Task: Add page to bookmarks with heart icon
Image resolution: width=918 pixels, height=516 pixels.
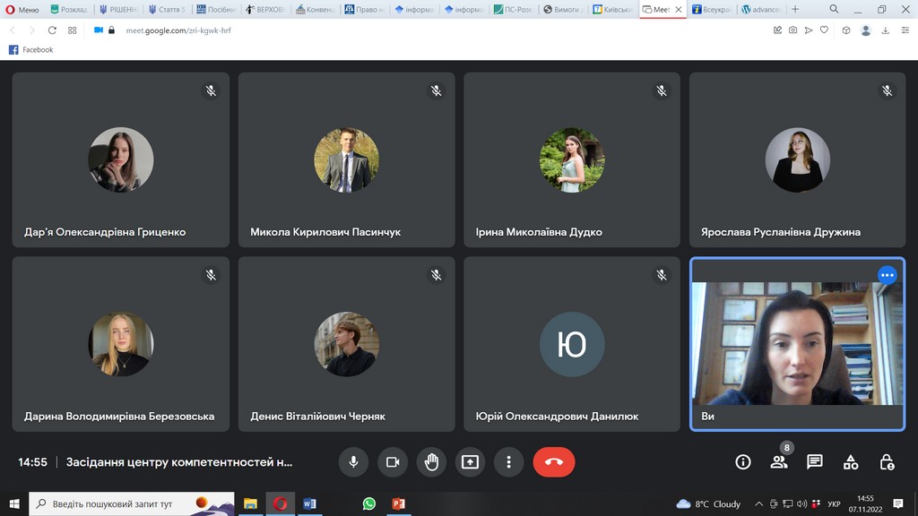Action: pos(824,30)
